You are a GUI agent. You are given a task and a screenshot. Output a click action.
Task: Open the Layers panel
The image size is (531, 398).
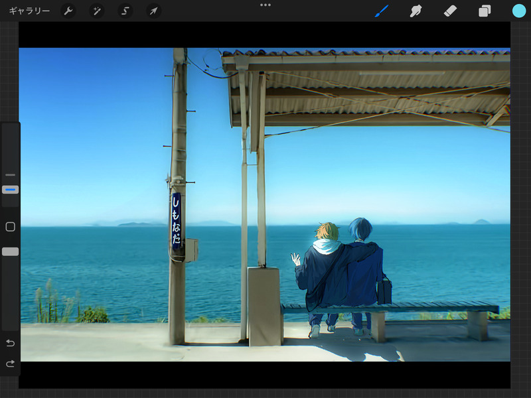point(485,11)
